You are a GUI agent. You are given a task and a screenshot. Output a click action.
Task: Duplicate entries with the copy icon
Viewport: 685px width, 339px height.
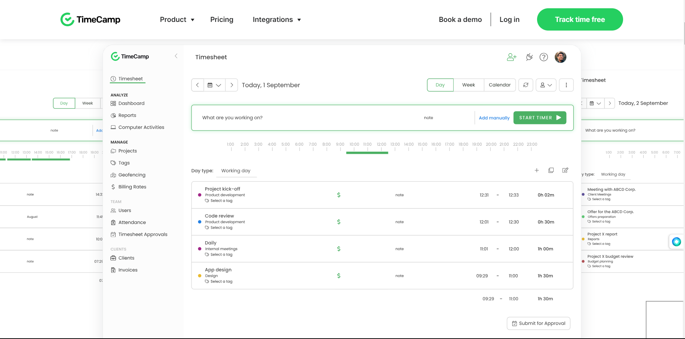(551, 170)
